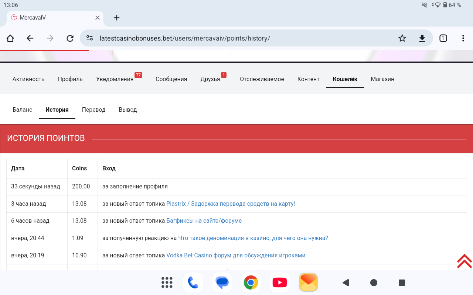
Task: Tap the site info icon in address bar
Action: [x=89, y=38]
